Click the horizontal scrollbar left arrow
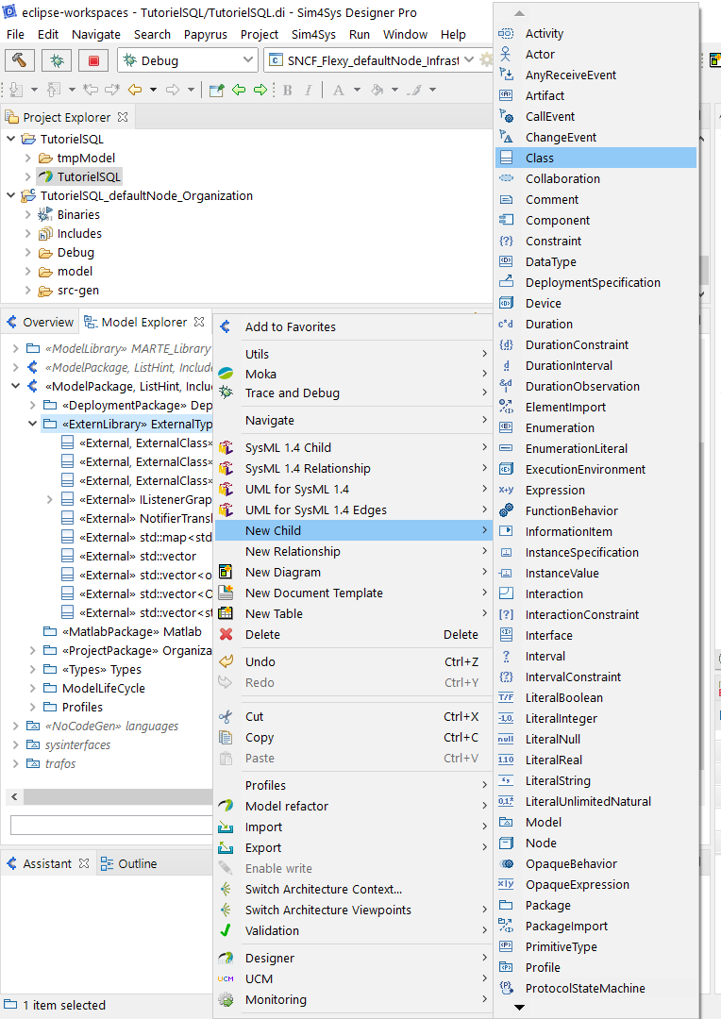The width and height of the screenshot is (721, 1019). (14, 796)
